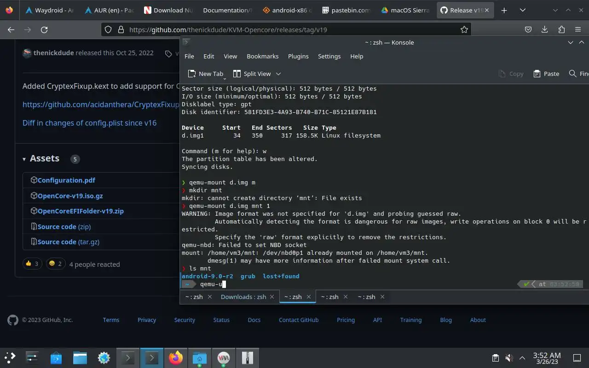Download OpenCore-v19.iso.gz asset

(70, 195)
